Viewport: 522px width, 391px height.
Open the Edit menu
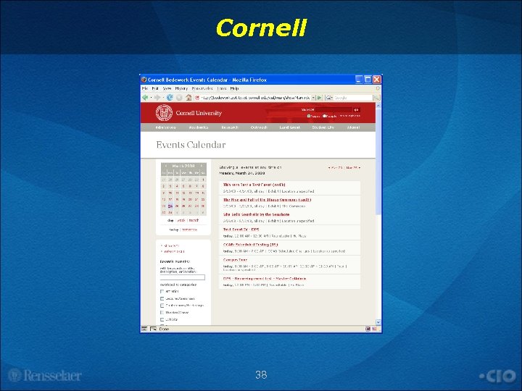[155, 88]
